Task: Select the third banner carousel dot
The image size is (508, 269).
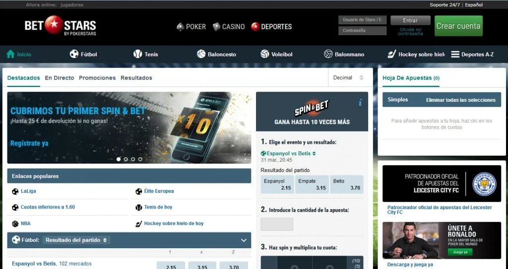Action: pyautogui.click(x=133, y=159)
